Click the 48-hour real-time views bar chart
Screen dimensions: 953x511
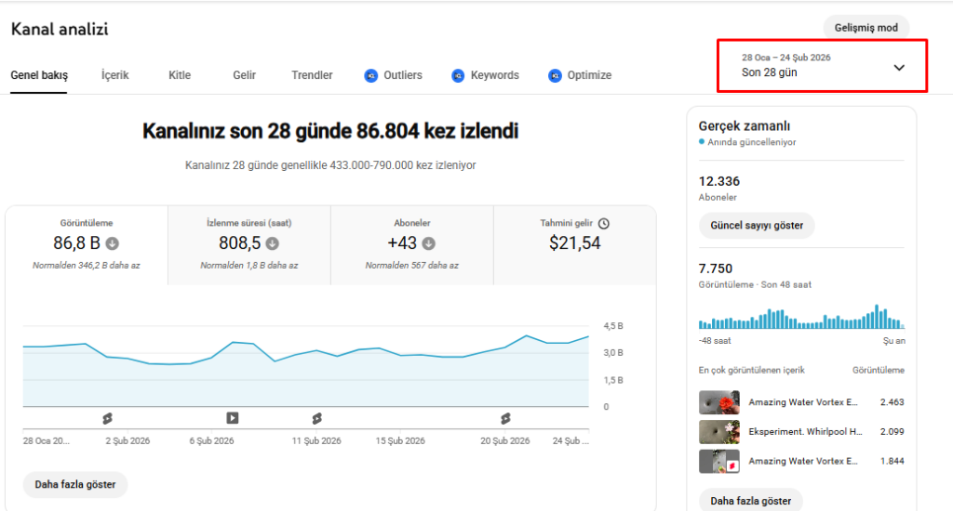point(800,317)
